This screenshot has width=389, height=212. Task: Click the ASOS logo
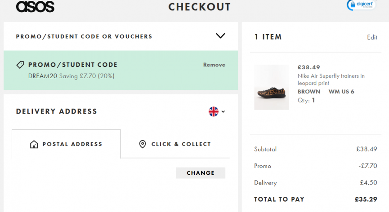(35, 6)
